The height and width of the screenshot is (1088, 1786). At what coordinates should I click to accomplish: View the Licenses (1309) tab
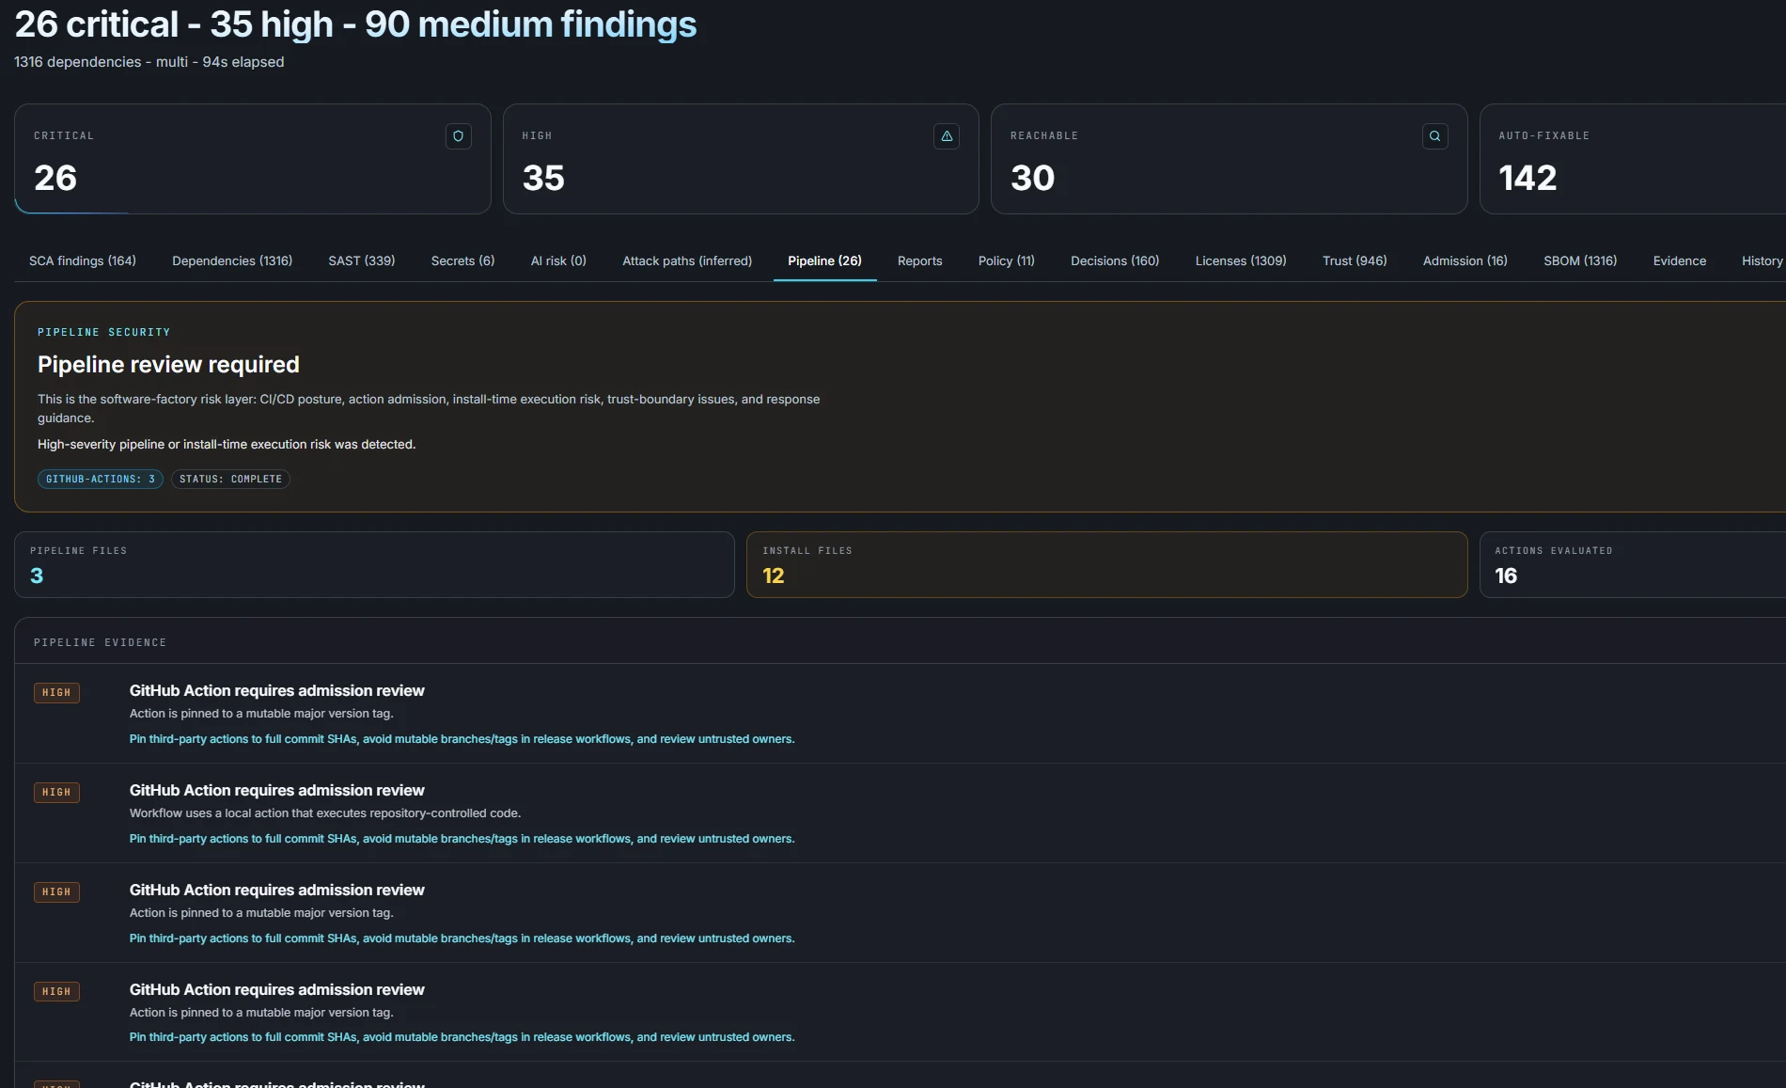coord(1241,260)
